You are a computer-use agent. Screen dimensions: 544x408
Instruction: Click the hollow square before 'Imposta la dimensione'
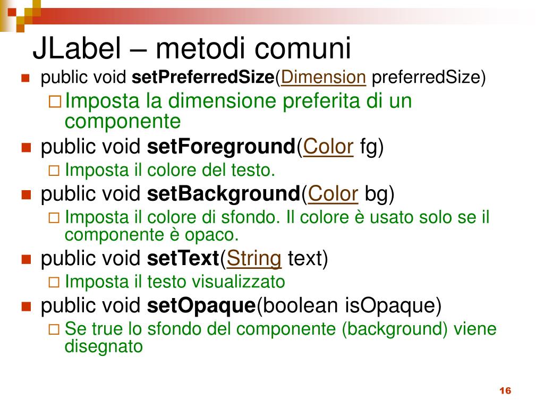[x=55, y=101]
